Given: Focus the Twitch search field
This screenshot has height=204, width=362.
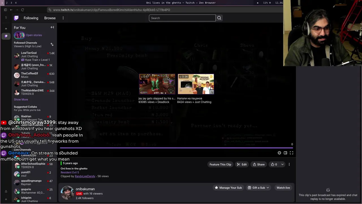Looking at the screenshot, I should click(182, 18).
